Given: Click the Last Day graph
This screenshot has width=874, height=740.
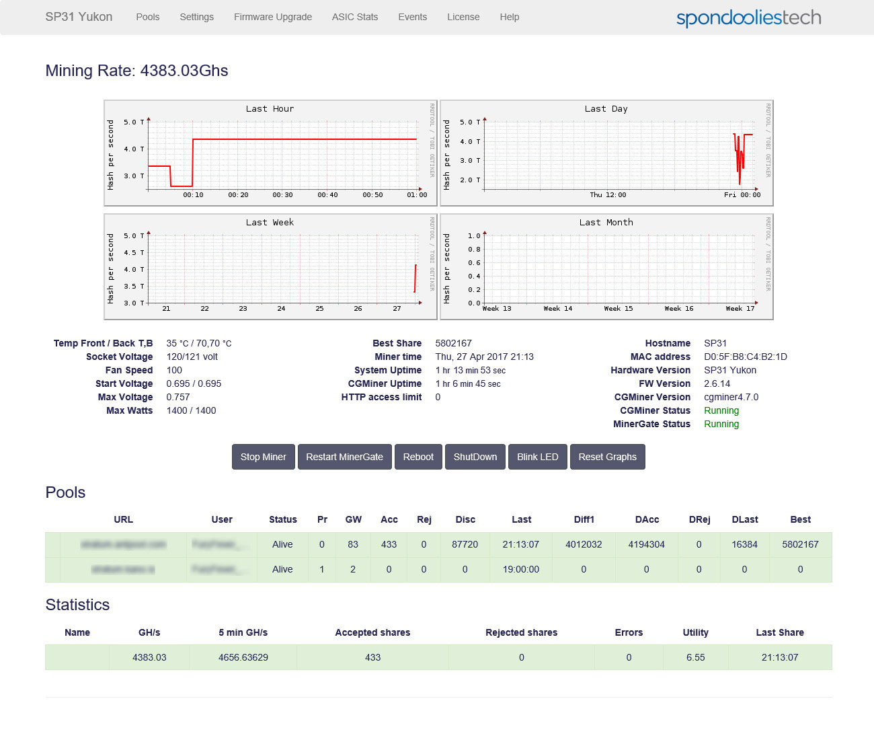Looking at the screenshot, I should pyautogui.click(x=606, y=153).
